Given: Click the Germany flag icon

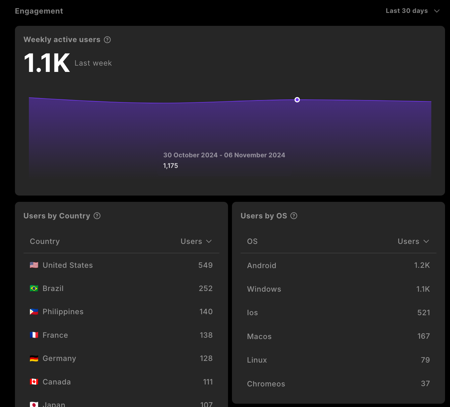Looking at the screenshot, I should click(34, 358).
